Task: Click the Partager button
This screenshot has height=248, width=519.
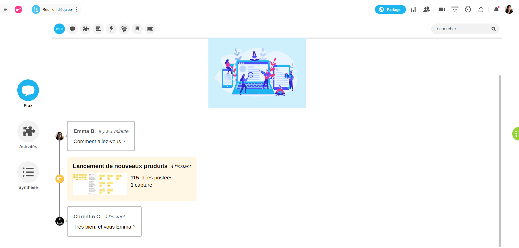Action: click(390, 9)
